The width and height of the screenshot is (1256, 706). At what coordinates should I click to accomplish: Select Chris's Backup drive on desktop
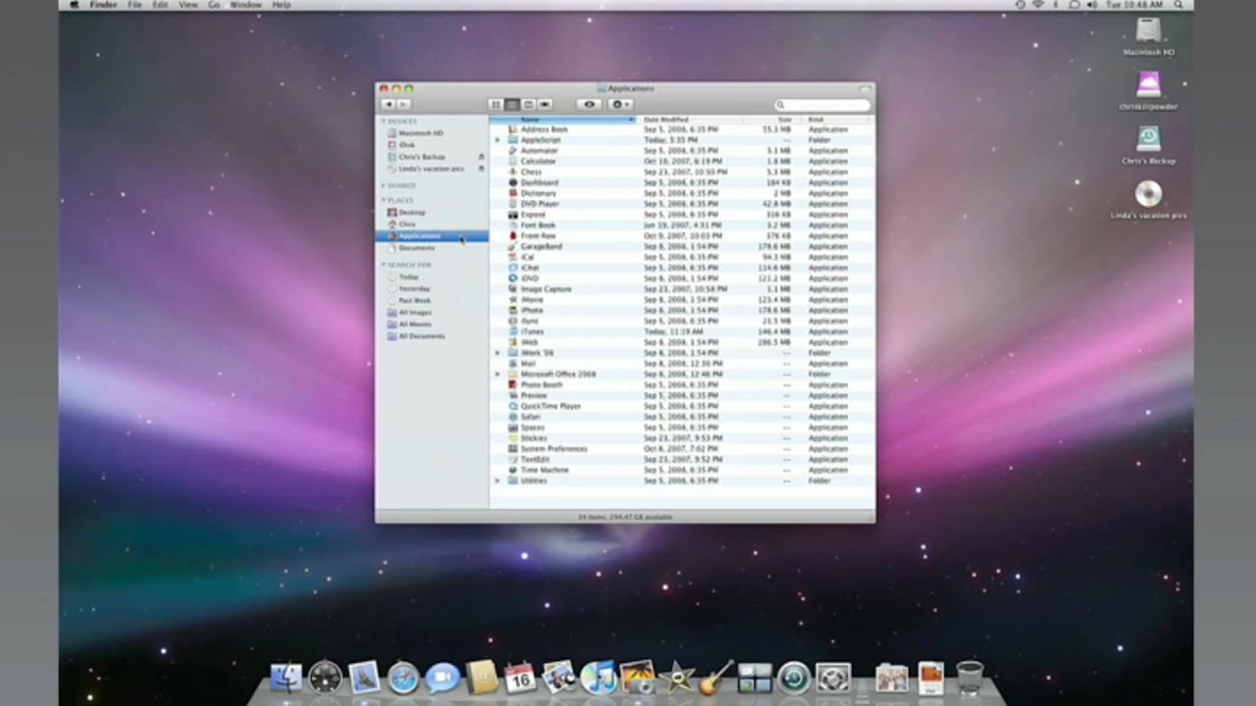[x=1148, y=138]
